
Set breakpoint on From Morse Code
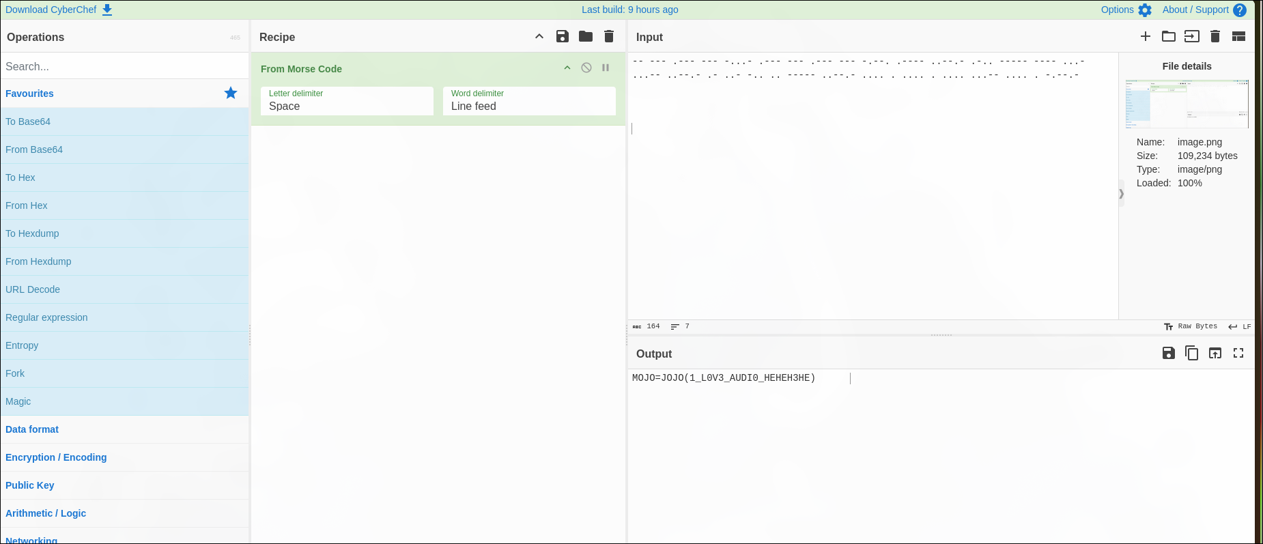[x=606, y=68]
